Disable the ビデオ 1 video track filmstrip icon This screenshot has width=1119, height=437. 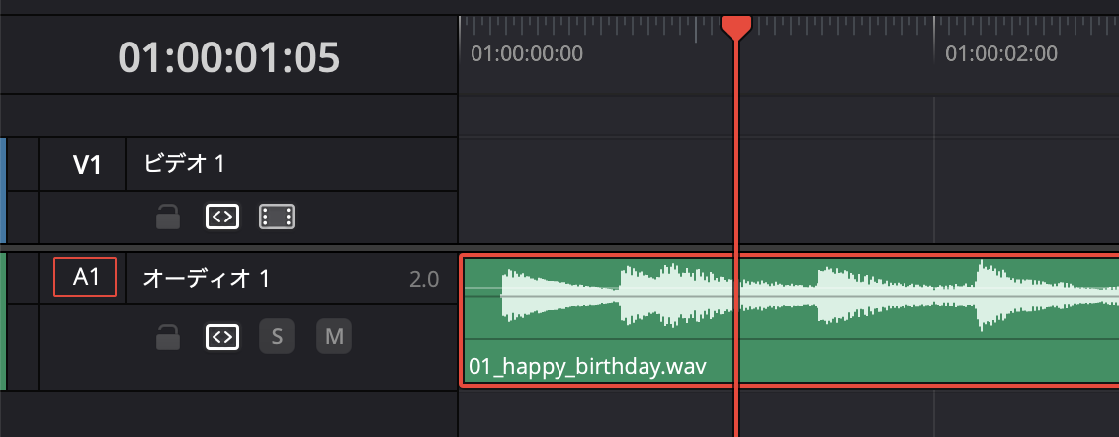pyautogui.click(x=277, y=217)
